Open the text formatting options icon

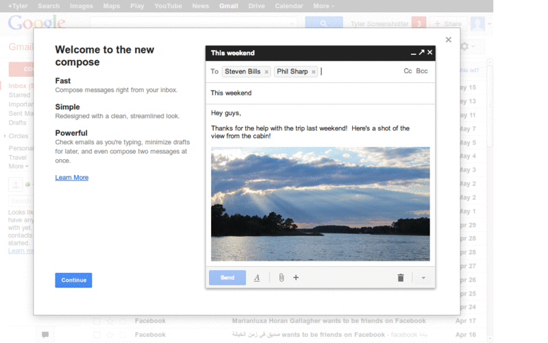[257, 278]
